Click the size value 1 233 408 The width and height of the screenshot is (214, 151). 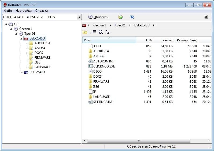tap(190, 66)
